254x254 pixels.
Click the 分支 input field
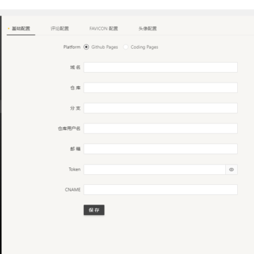point(161,108)
